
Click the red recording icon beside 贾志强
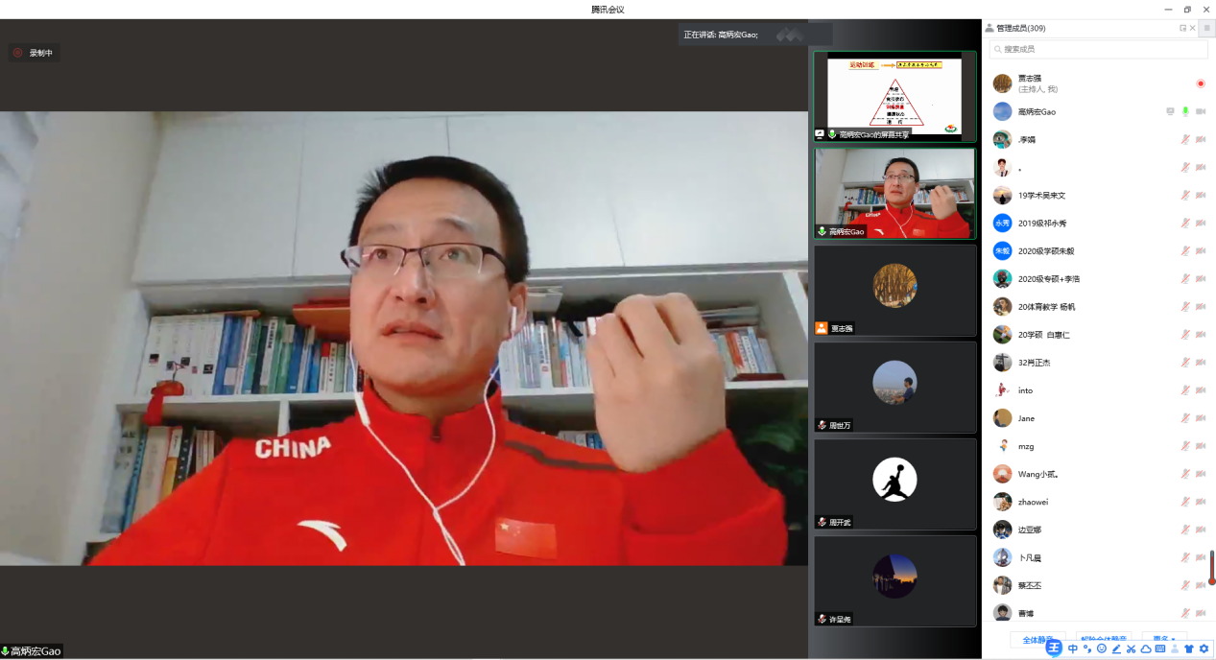(x=1200, y=83)
